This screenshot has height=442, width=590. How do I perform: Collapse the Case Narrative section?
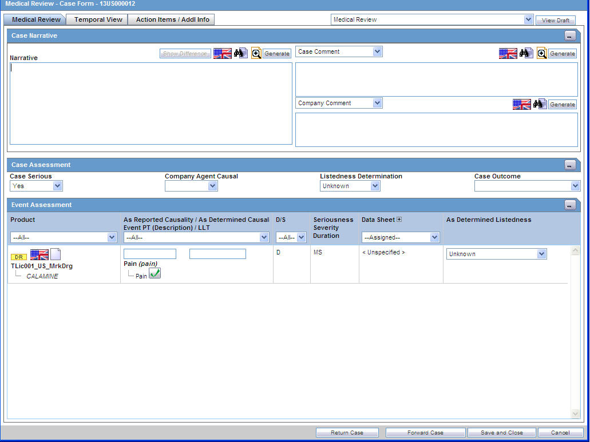(570, 36)
